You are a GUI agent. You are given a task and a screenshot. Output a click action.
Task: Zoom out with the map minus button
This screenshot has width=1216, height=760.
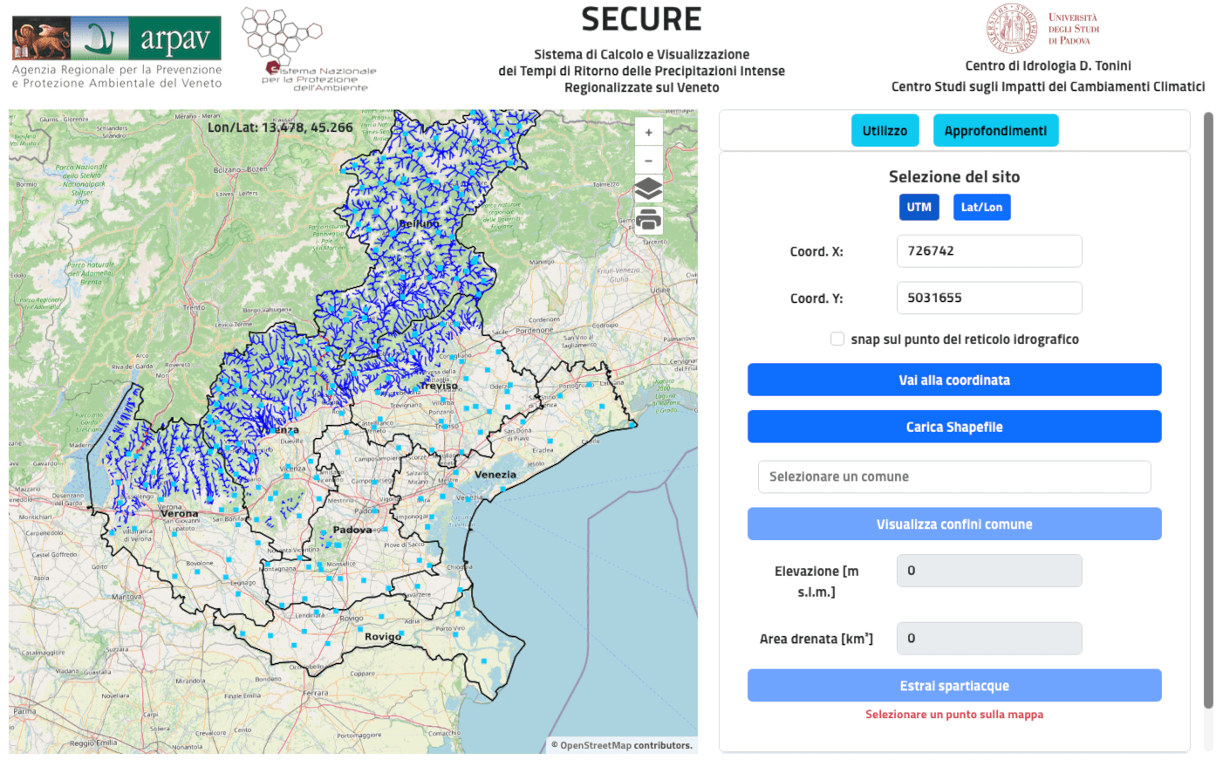click(648, 161)
